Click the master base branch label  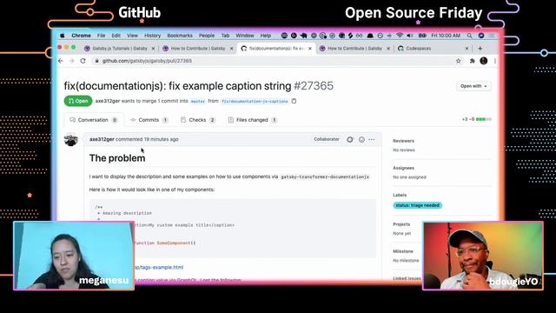pyautogui.click(x=197, y=101)
